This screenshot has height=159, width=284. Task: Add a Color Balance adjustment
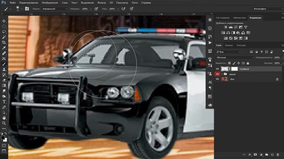click(228, 33)
